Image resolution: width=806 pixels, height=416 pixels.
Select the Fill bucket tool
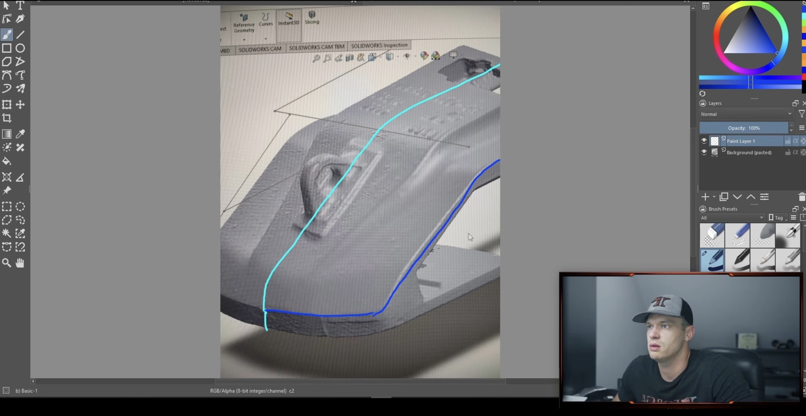pos(6,161)
